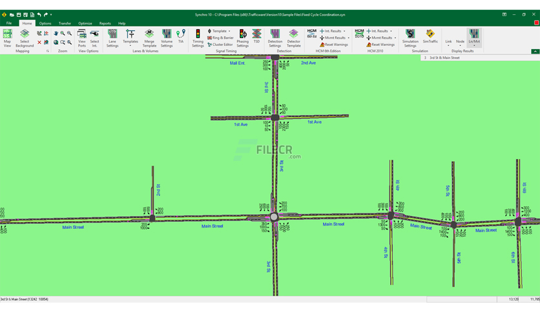The image size is (540, 313).
Task: Select the 3rd St & Main Street intersection node
Action: click(274, 217)
